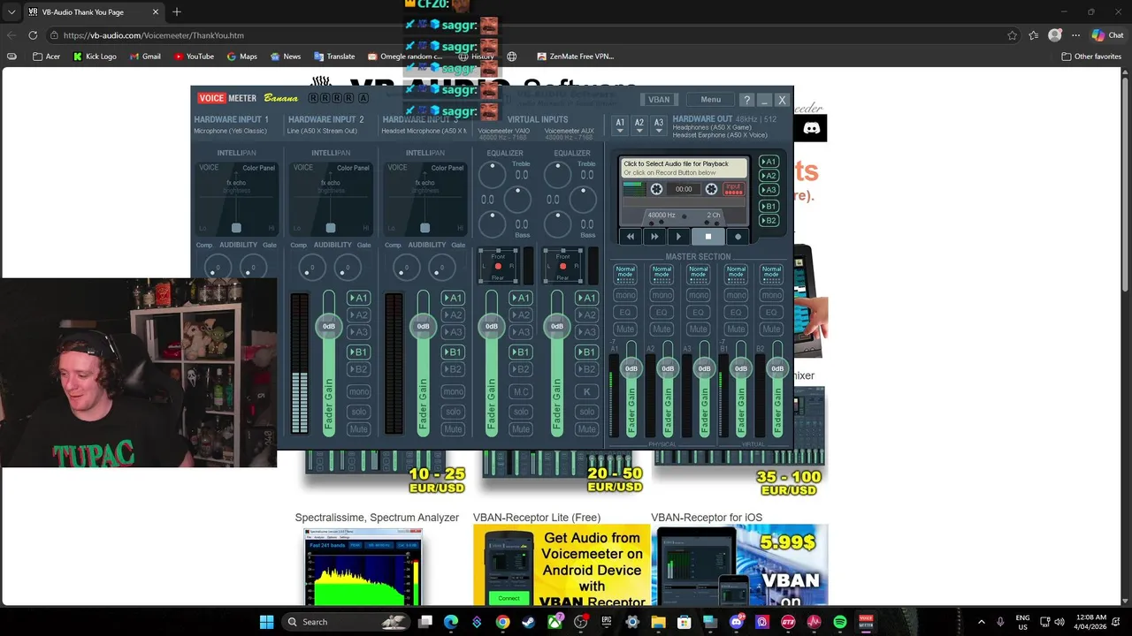This screenshot has height=636, width=1132.
Task: Fast-forward the Voicemeeter cassette recorder
Action: click(x=654, y=236)
